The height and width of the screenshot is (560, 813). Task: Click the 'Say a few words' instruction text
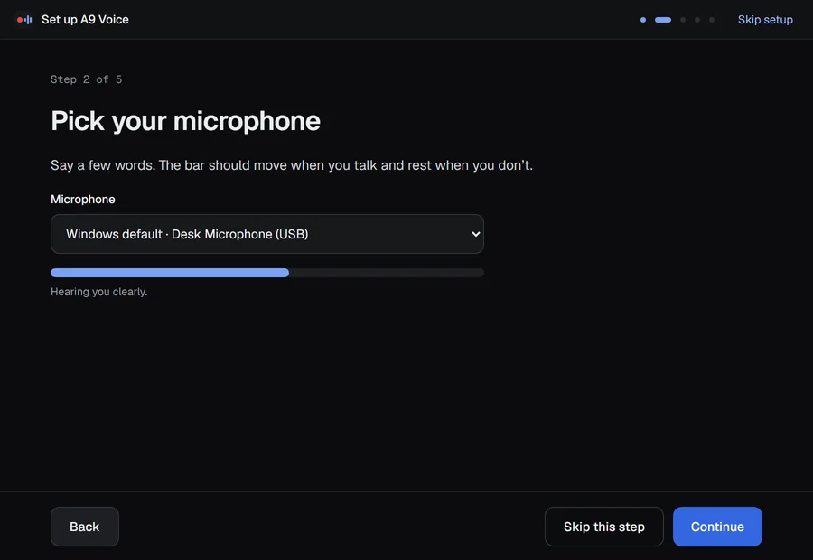tap(292, 165)
